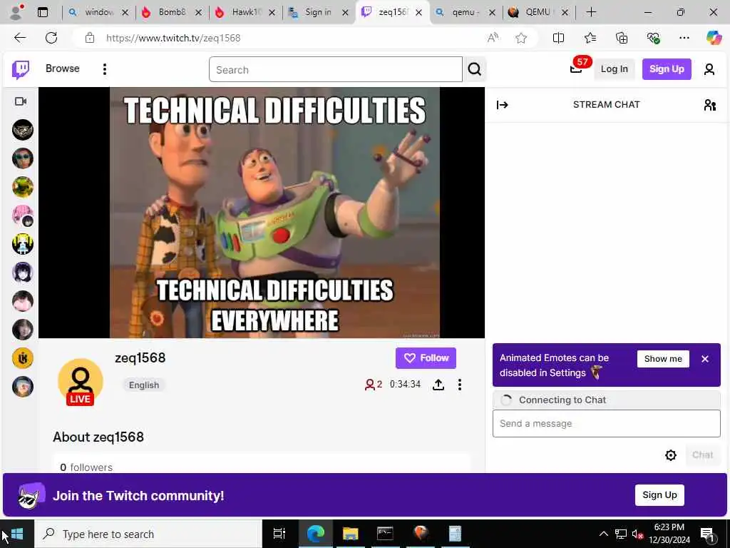Reload the page with refresh icon
This screenshot has width=730, height=548.
pyautogui.click(x=51, y=38)
